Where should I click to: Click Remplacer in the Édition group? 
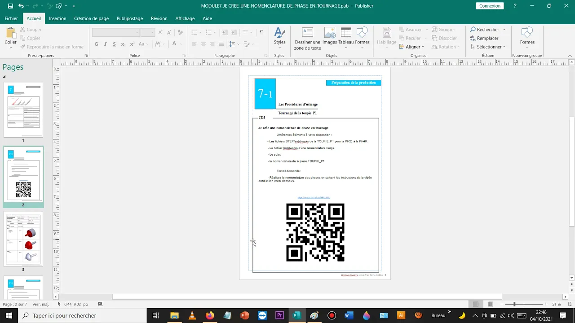pyautogui.click(x=484, y=38)
